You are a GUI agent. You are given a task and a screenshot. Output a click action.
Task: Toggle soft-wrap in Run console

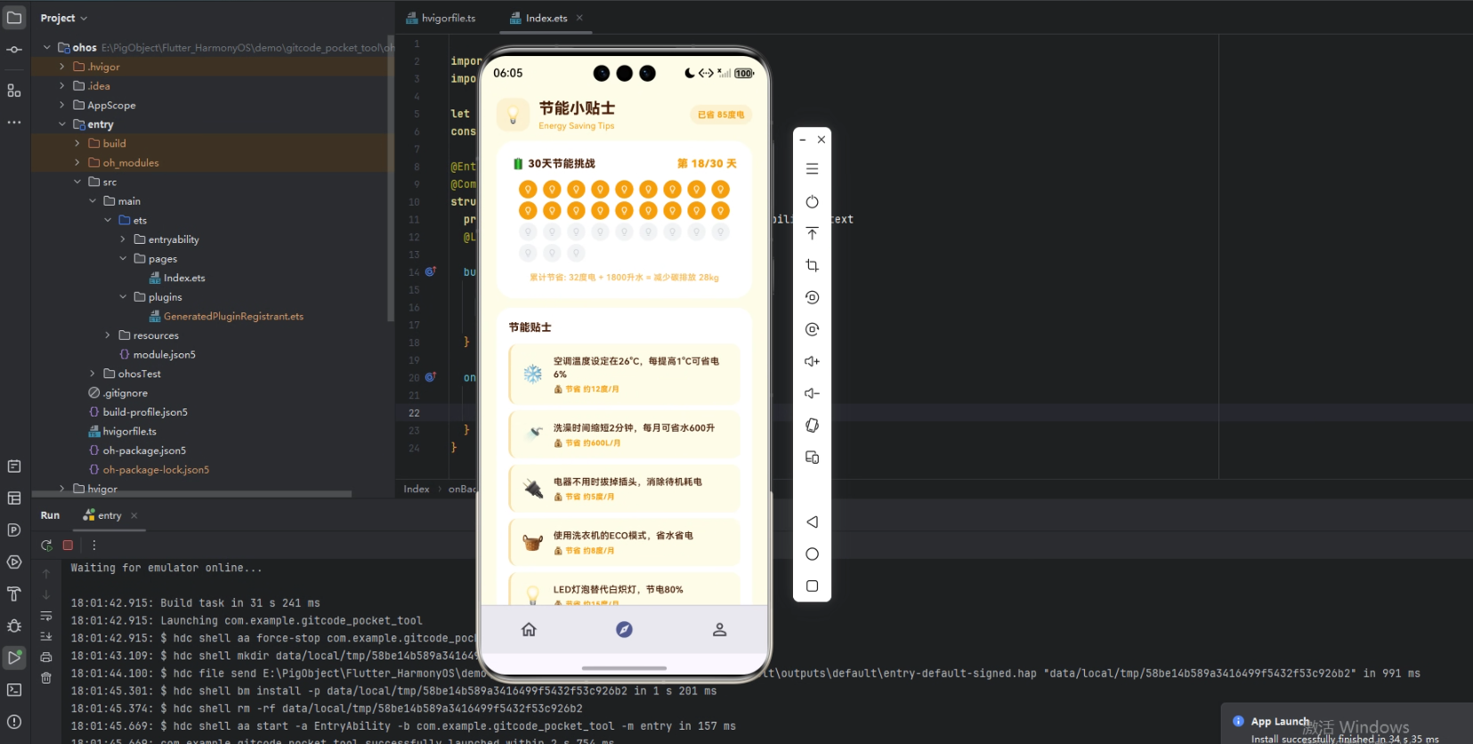click(46, 616)
